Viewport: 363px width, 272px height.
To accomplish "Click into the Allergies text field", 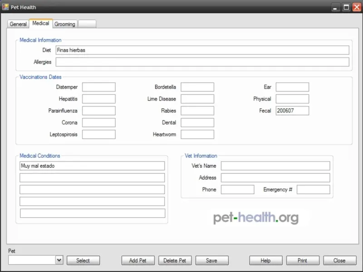I will point(202,62).
